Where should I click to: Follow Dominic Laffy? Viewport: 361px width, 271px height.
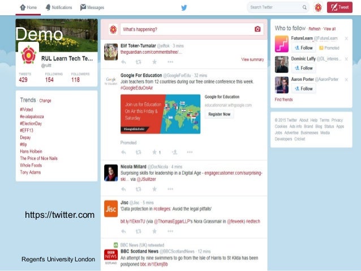click(304, 68)
